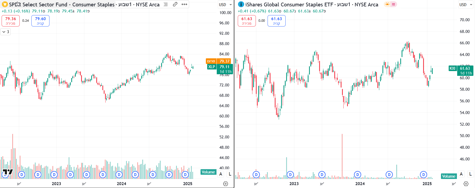
Task: Open the USD currency dropdown on right chart
Action: (x=466, y=5)
